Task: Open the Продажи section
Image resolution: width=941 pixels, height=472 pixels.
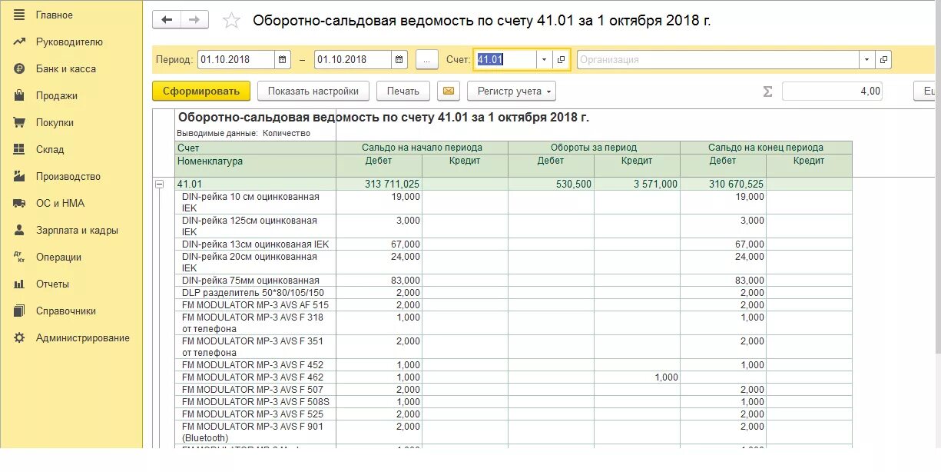Action: coord(56,96)
